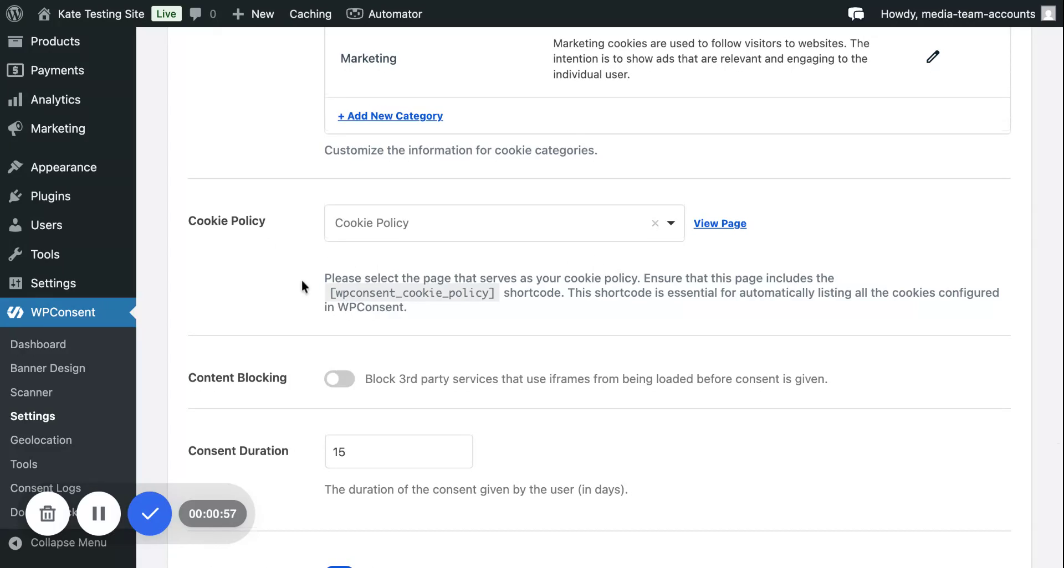Open Geolocation under WPConsent
1064x568 pixels.
click(41, 440)
